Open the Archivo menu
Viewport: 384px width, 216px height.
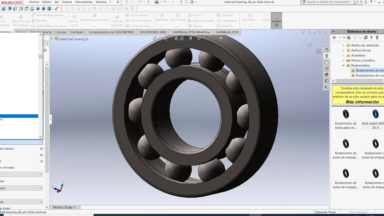tap(34, 2)
